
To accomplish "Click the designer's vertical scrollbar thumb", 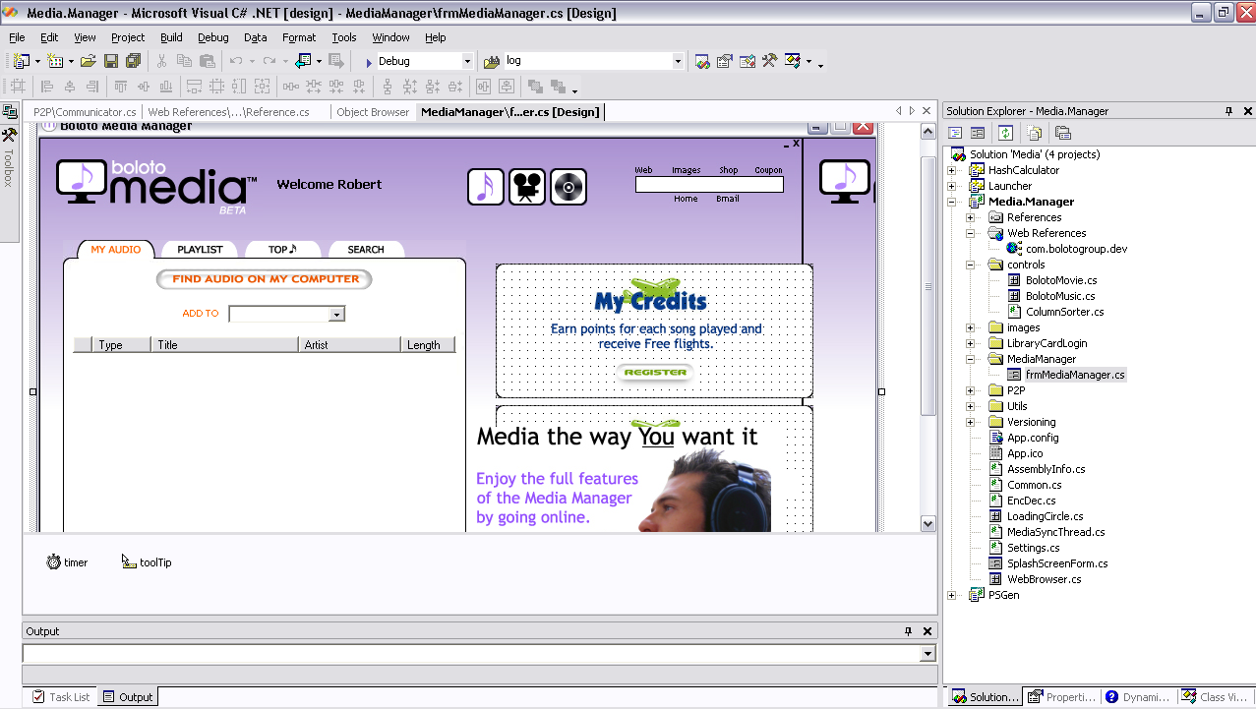I will (927, 285).
